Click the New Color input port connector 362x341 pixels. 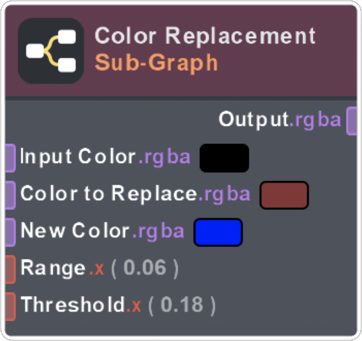click(10, 232)
